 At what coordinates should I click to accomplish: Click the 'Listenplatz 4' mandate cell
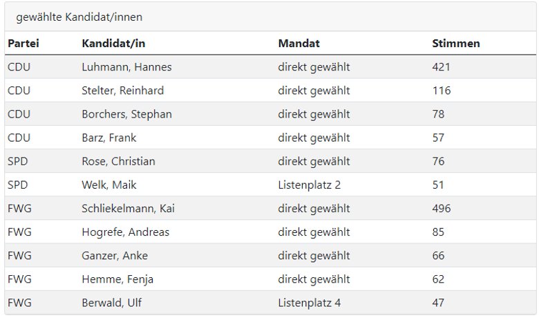[309, 303]
